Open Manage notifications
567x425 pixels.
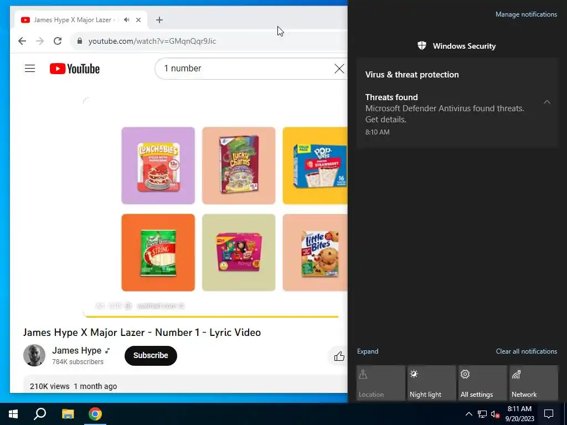click(x=526, y=14)
